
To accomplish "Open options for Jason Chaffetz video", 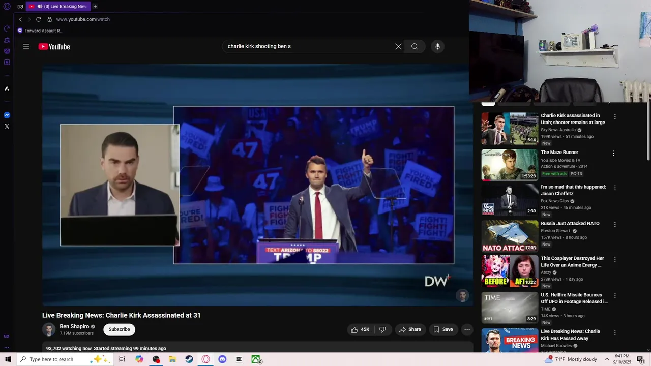I will (x=615, y=188).
